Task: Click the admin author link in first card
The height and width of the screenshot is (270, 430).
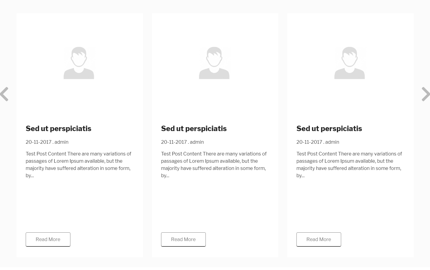Action: pyautogui.click(x=61, y=142)
